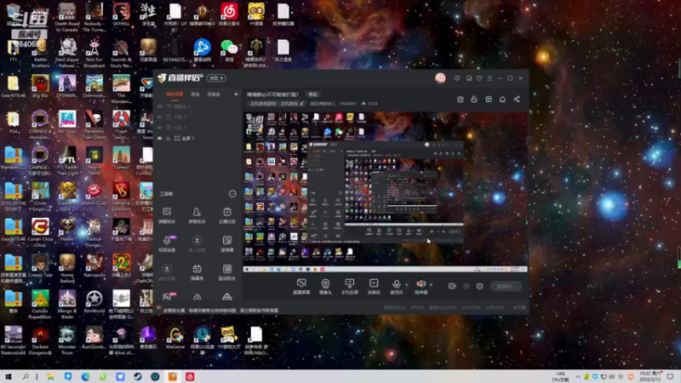This screenshot has width=681, height=383.
Task: Open the notification bell in stream header
Action: pos(502,100)
